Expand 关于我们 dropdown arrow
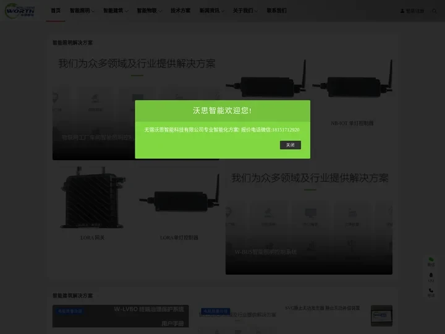 [x=256, y=11]
